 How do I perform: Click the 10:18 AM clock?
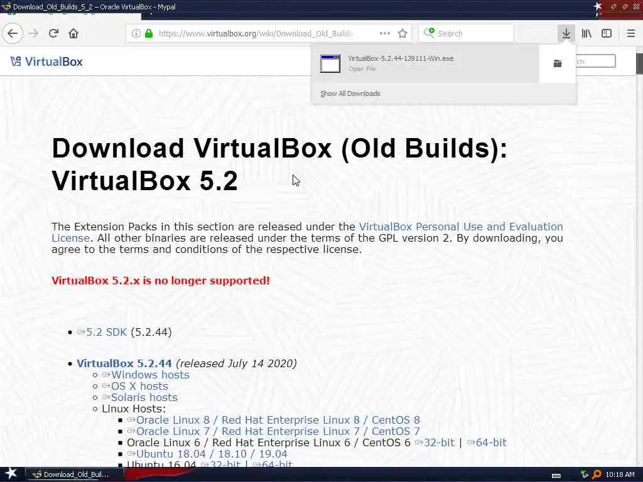pos(620,474)
